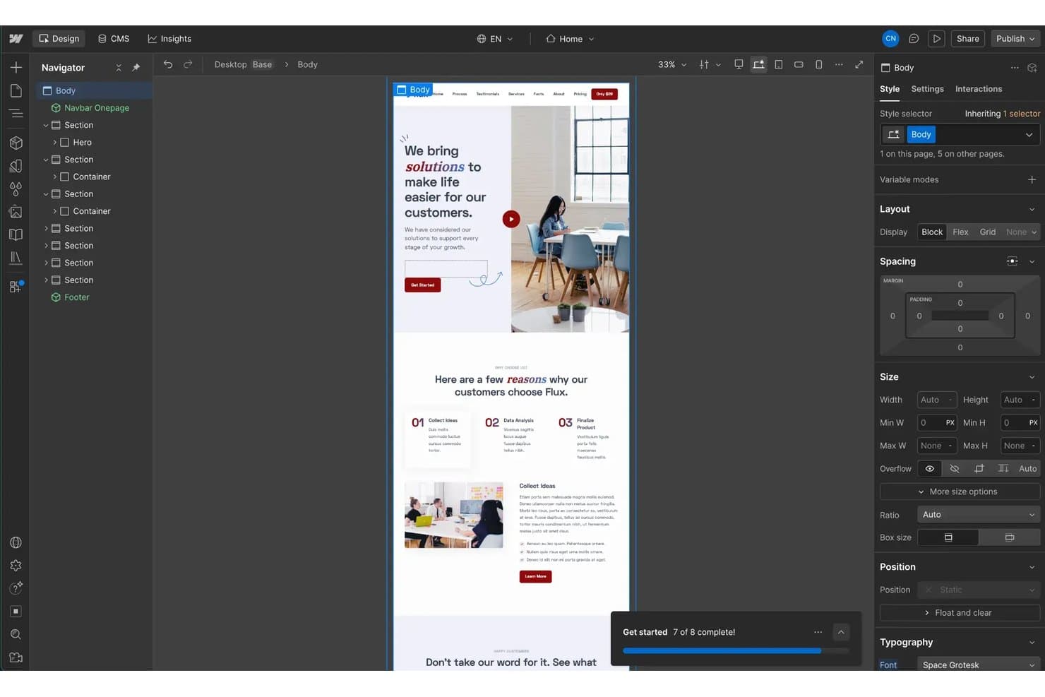Open comments bubble icon
Image resolution: width=1045 pixels, height=697 pixels.
pyautogui.click(x=914, y=39)
